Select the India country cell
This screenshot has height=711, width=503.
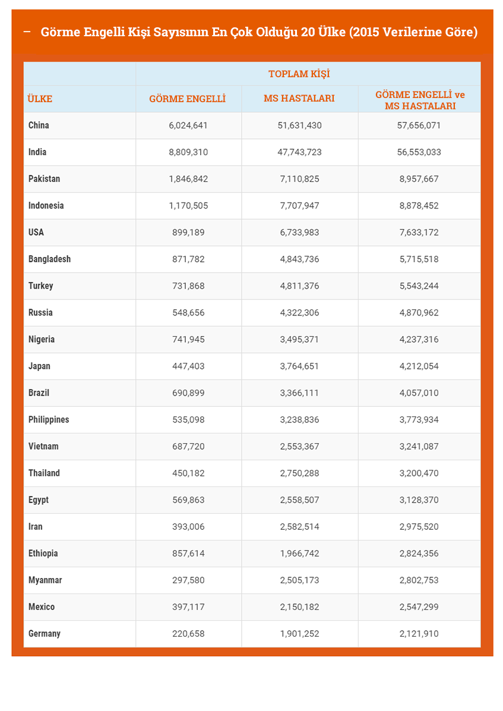(37, 152)
